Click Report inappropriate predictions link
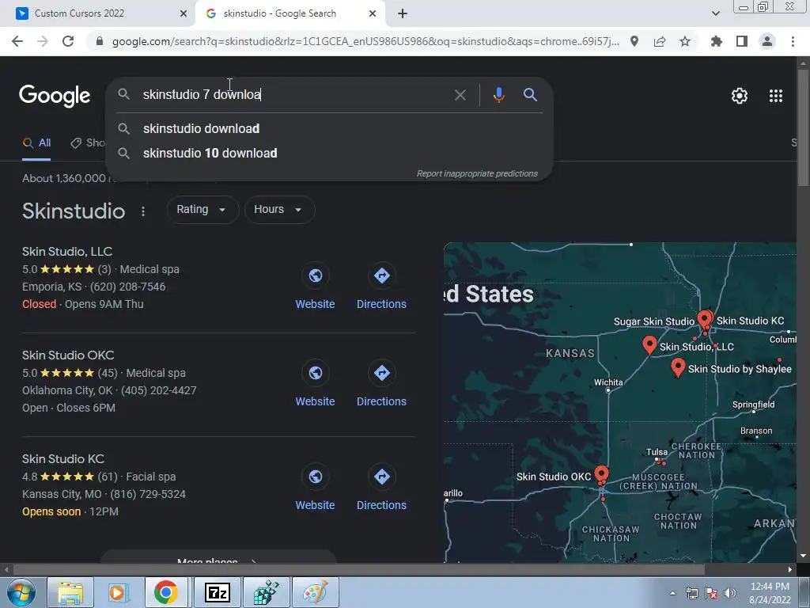 coord(477,173)
